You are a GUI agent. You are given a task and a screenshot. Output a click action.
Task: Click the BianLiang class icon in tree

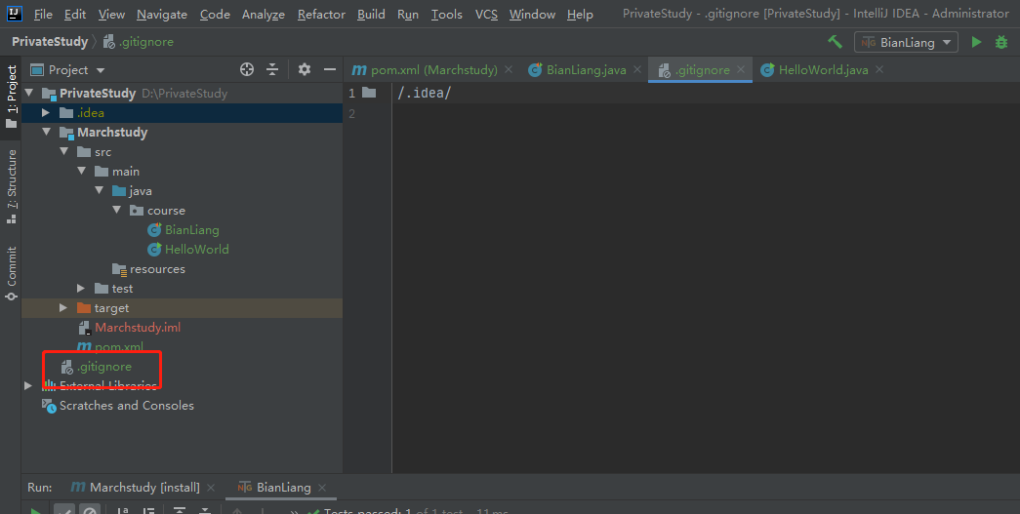point(154,229)
